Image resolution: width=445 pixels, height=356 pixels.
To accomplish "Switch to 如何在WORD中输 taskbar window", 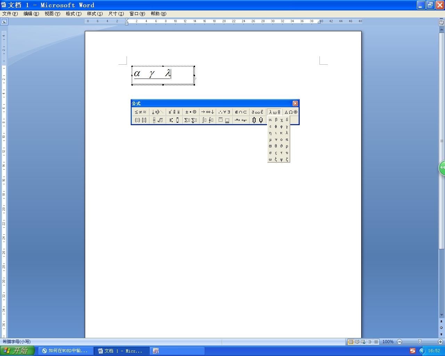I will pyautogui.click(x=65, y=351).
